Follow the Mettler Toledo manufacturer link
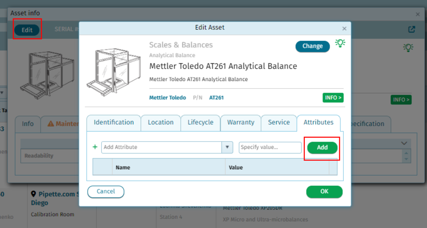 [167, 98]
